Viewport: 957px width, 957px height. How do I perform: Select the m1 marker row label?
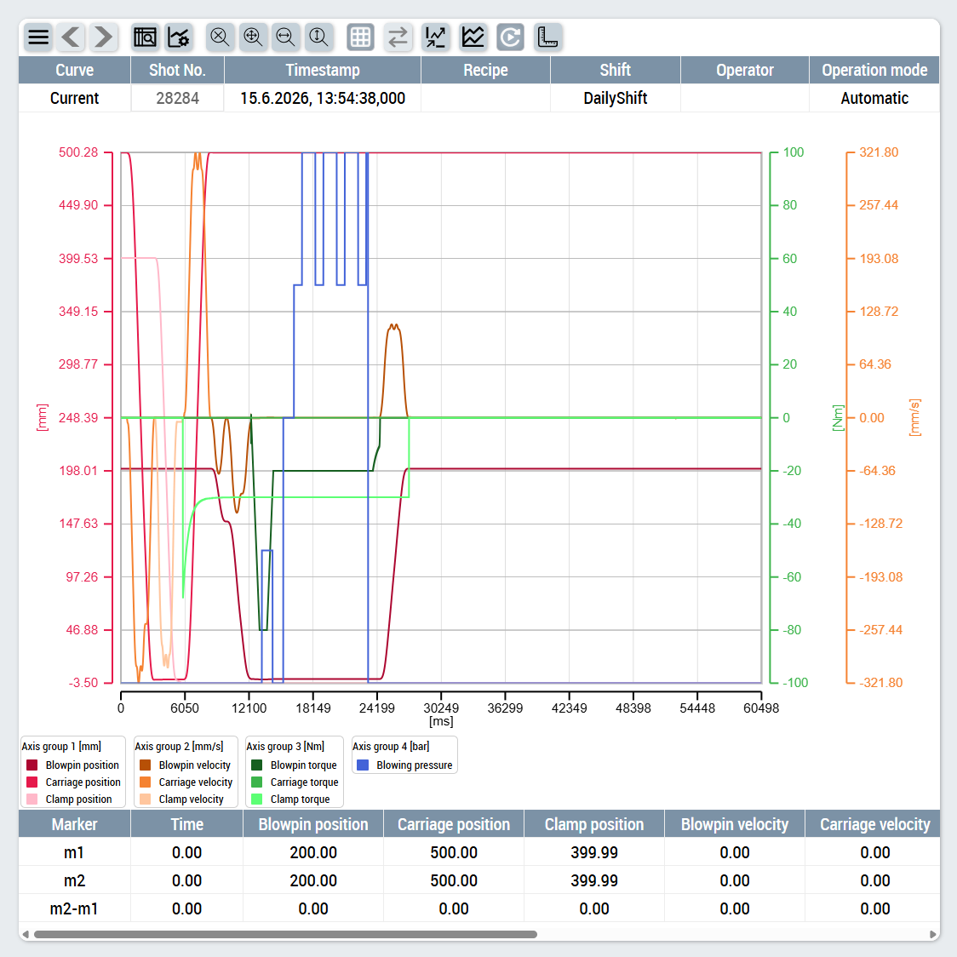(74, 852)
